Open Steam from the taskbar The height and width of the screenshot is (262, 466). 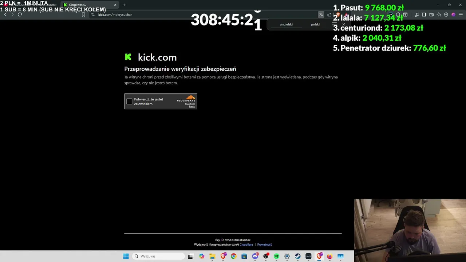coord(297,256)
